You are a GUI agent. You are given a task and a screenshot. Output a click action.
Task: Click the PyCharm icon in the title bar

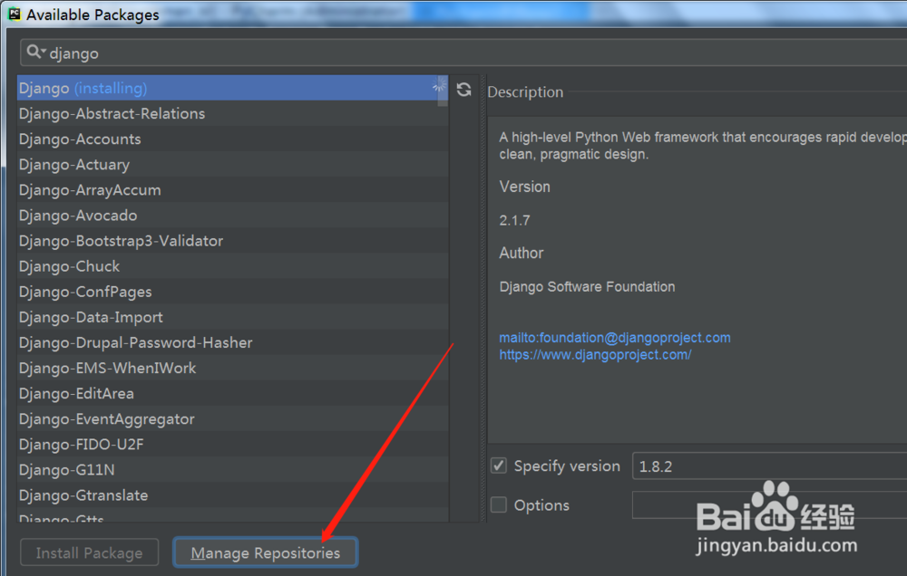click(15, 14)
